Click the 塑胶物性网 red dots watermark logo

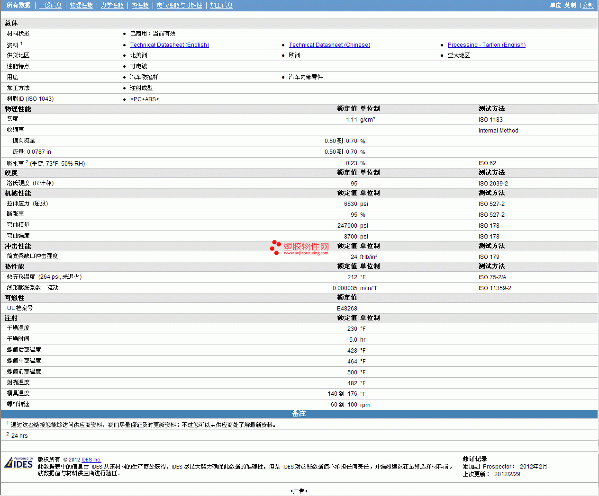[x=275, y=247]
